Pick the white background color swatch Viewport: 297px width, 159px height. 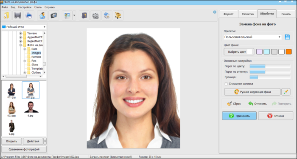[x=281, y=52]
